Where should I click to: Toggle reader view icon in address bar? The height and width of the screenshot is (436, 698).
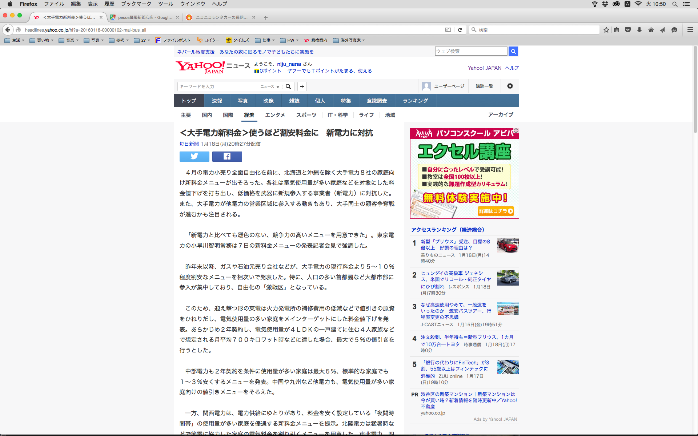(x=448, y=30)
